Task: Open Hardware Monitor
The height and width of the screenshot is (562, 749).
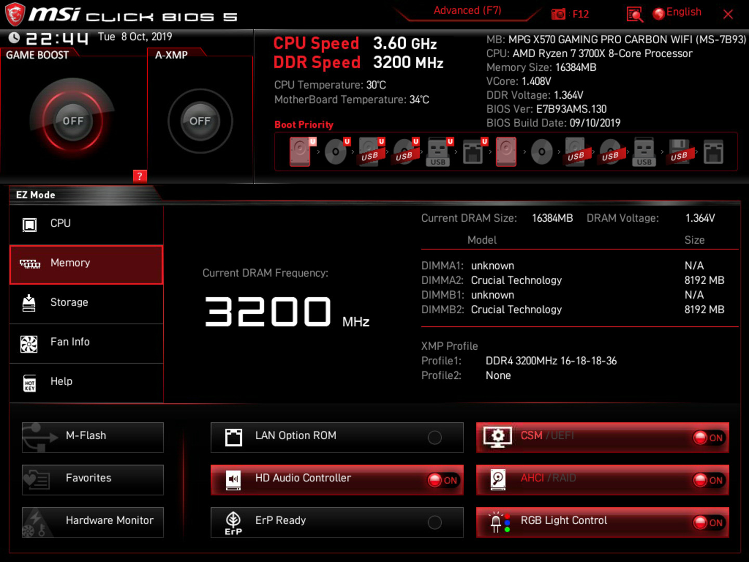Action: [93, 522]
